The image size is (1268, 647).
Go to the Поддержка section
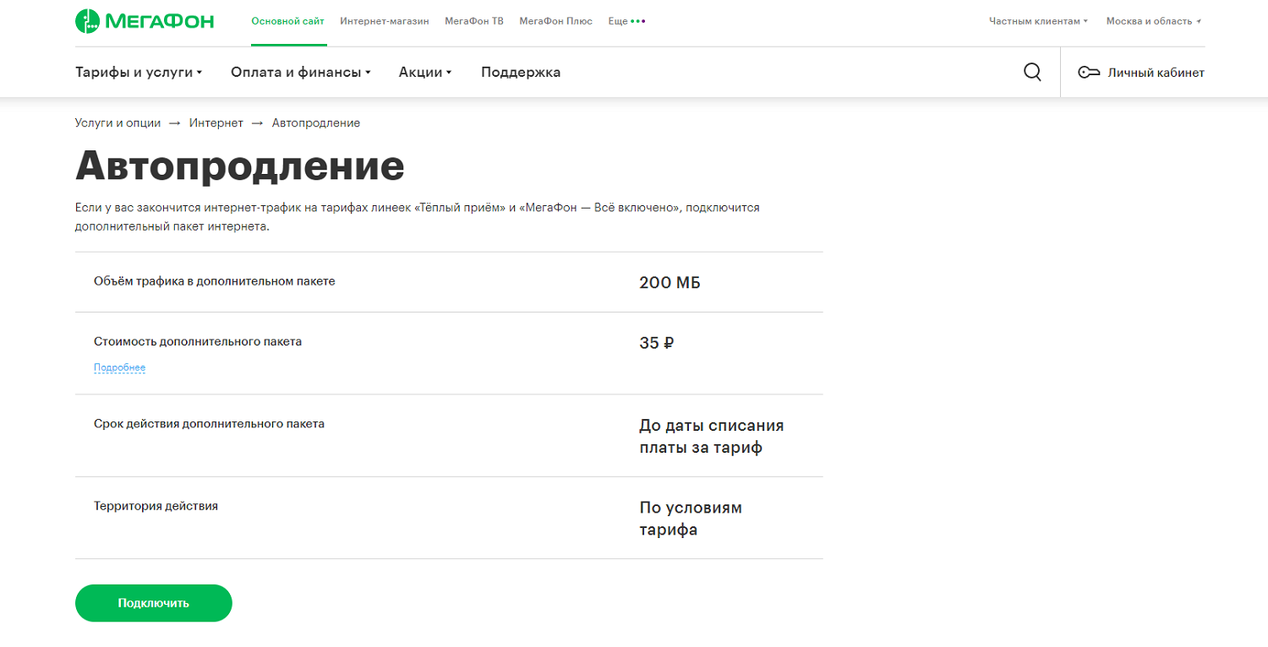point(521,73)
